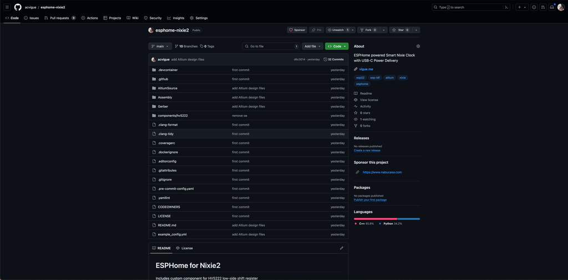568x280 pixels.
Task: Switch to the Actions tab
Action: tap(89, 18)
